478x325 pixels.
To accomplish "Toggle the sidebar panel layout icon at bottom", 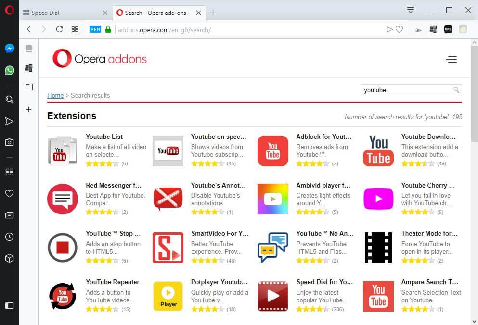I will click(10, 305).
